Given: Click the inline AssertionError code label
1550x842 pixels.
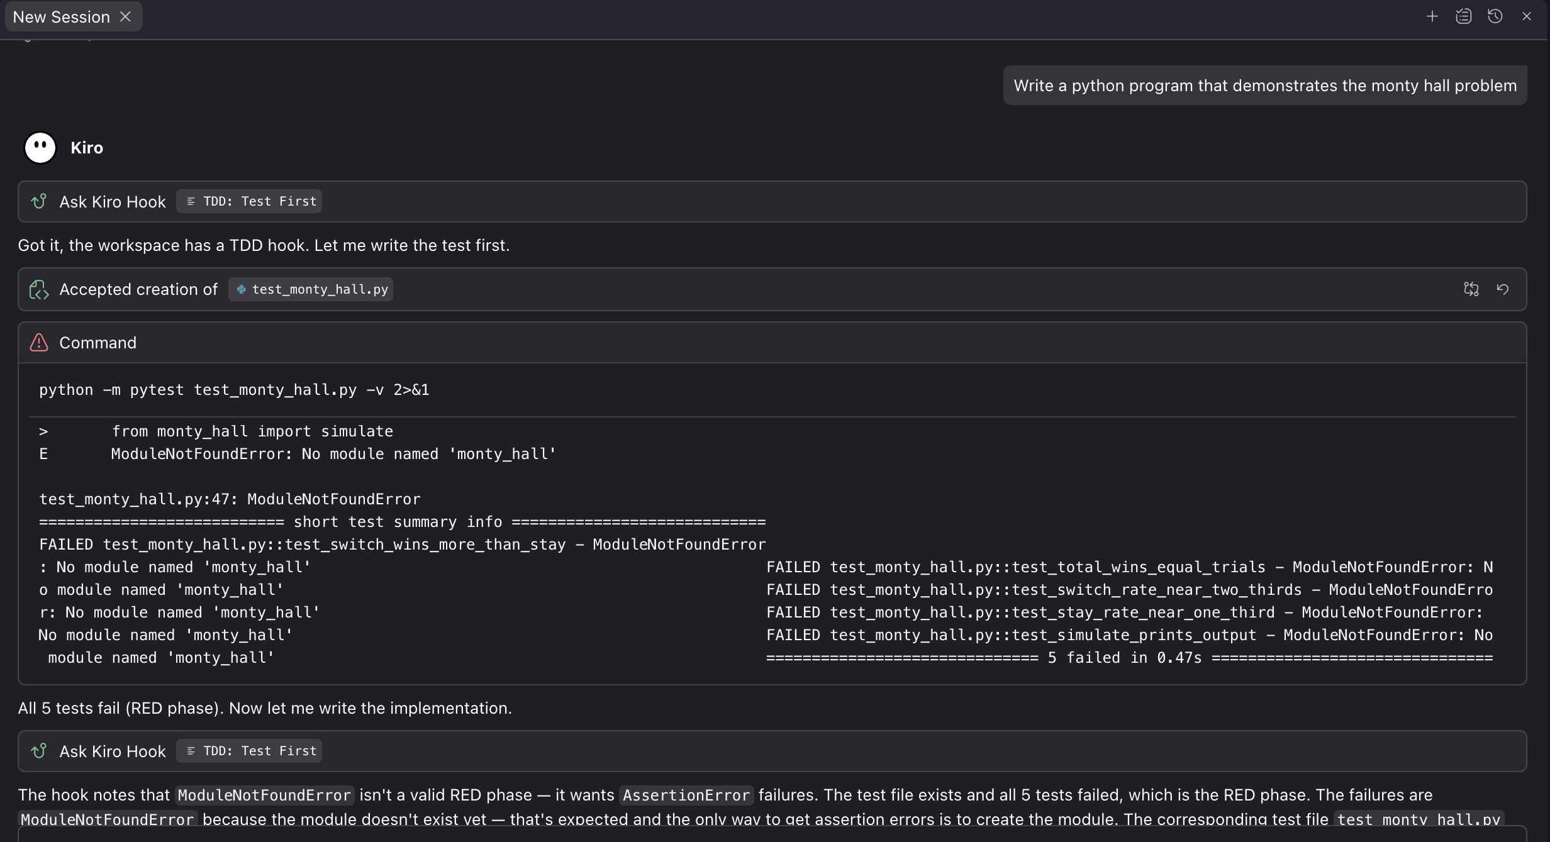Looking at the screenshot, I should click(686, 795).
